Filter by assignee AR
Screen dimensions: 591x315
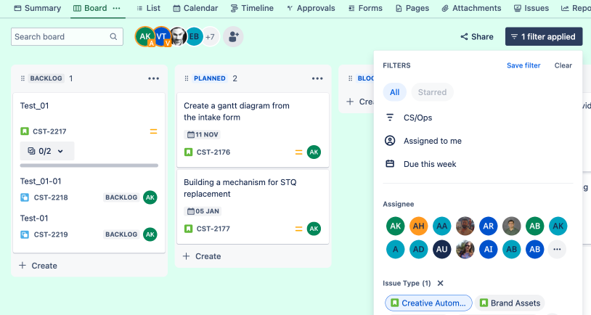pyautogui.click(x=489, y=226)
